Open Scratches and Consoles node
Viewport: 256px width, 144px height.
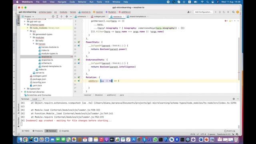click(x=39, y=95)
